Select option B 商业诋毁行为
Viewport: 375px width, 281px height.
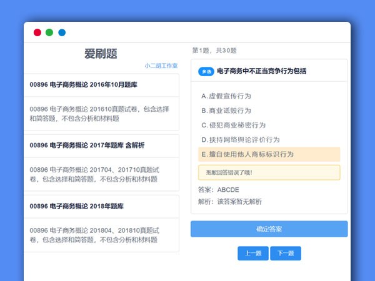[x=226, y=111]
